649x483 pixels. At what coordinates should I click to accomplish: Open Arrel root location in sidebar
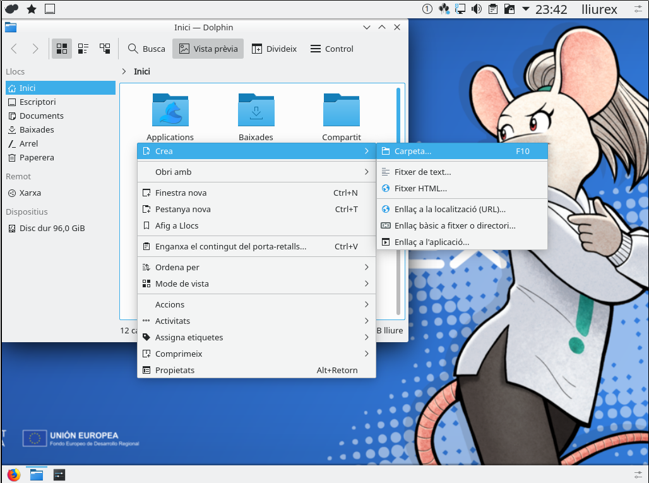click(61, 143)
